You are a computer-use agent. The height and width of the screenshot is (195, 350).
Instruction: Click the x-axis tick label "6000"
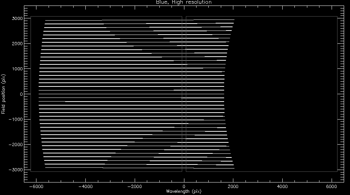tap(332, 187)
